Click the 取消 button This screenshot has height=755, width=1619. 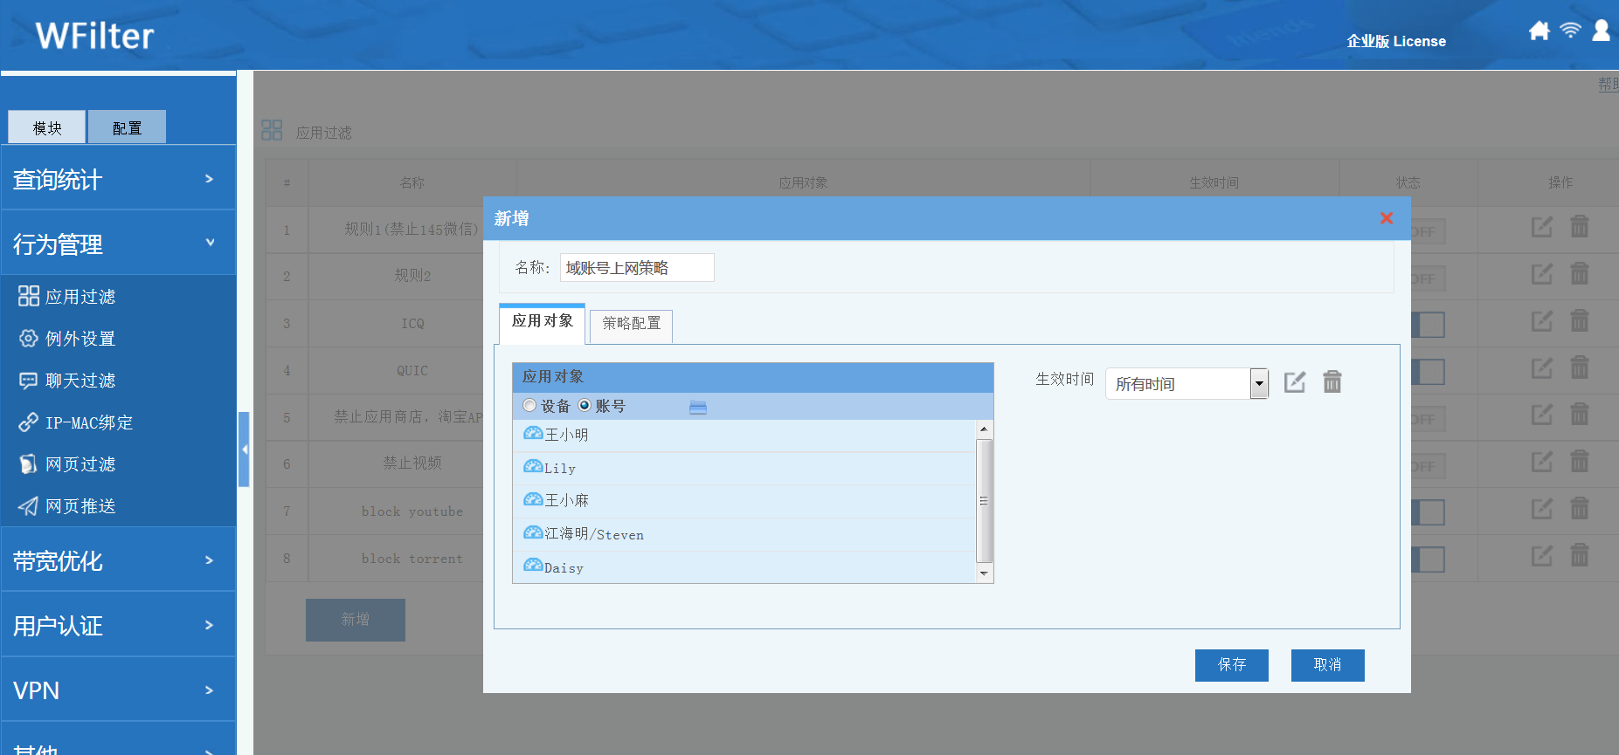point(1327,665)
